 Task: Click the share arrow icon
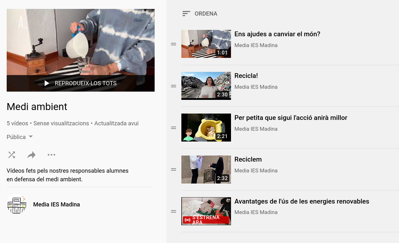tap(31, 155)
